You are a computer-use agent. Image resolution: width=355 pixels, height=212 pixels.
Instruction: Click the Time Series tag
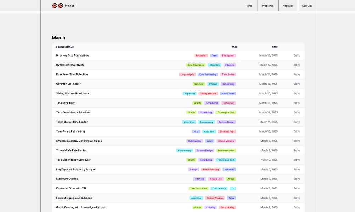(228, 75)
